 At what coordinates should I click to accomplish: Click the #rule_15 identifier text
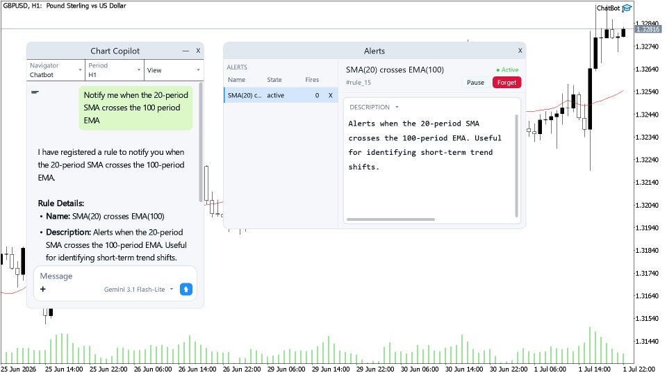359,83
